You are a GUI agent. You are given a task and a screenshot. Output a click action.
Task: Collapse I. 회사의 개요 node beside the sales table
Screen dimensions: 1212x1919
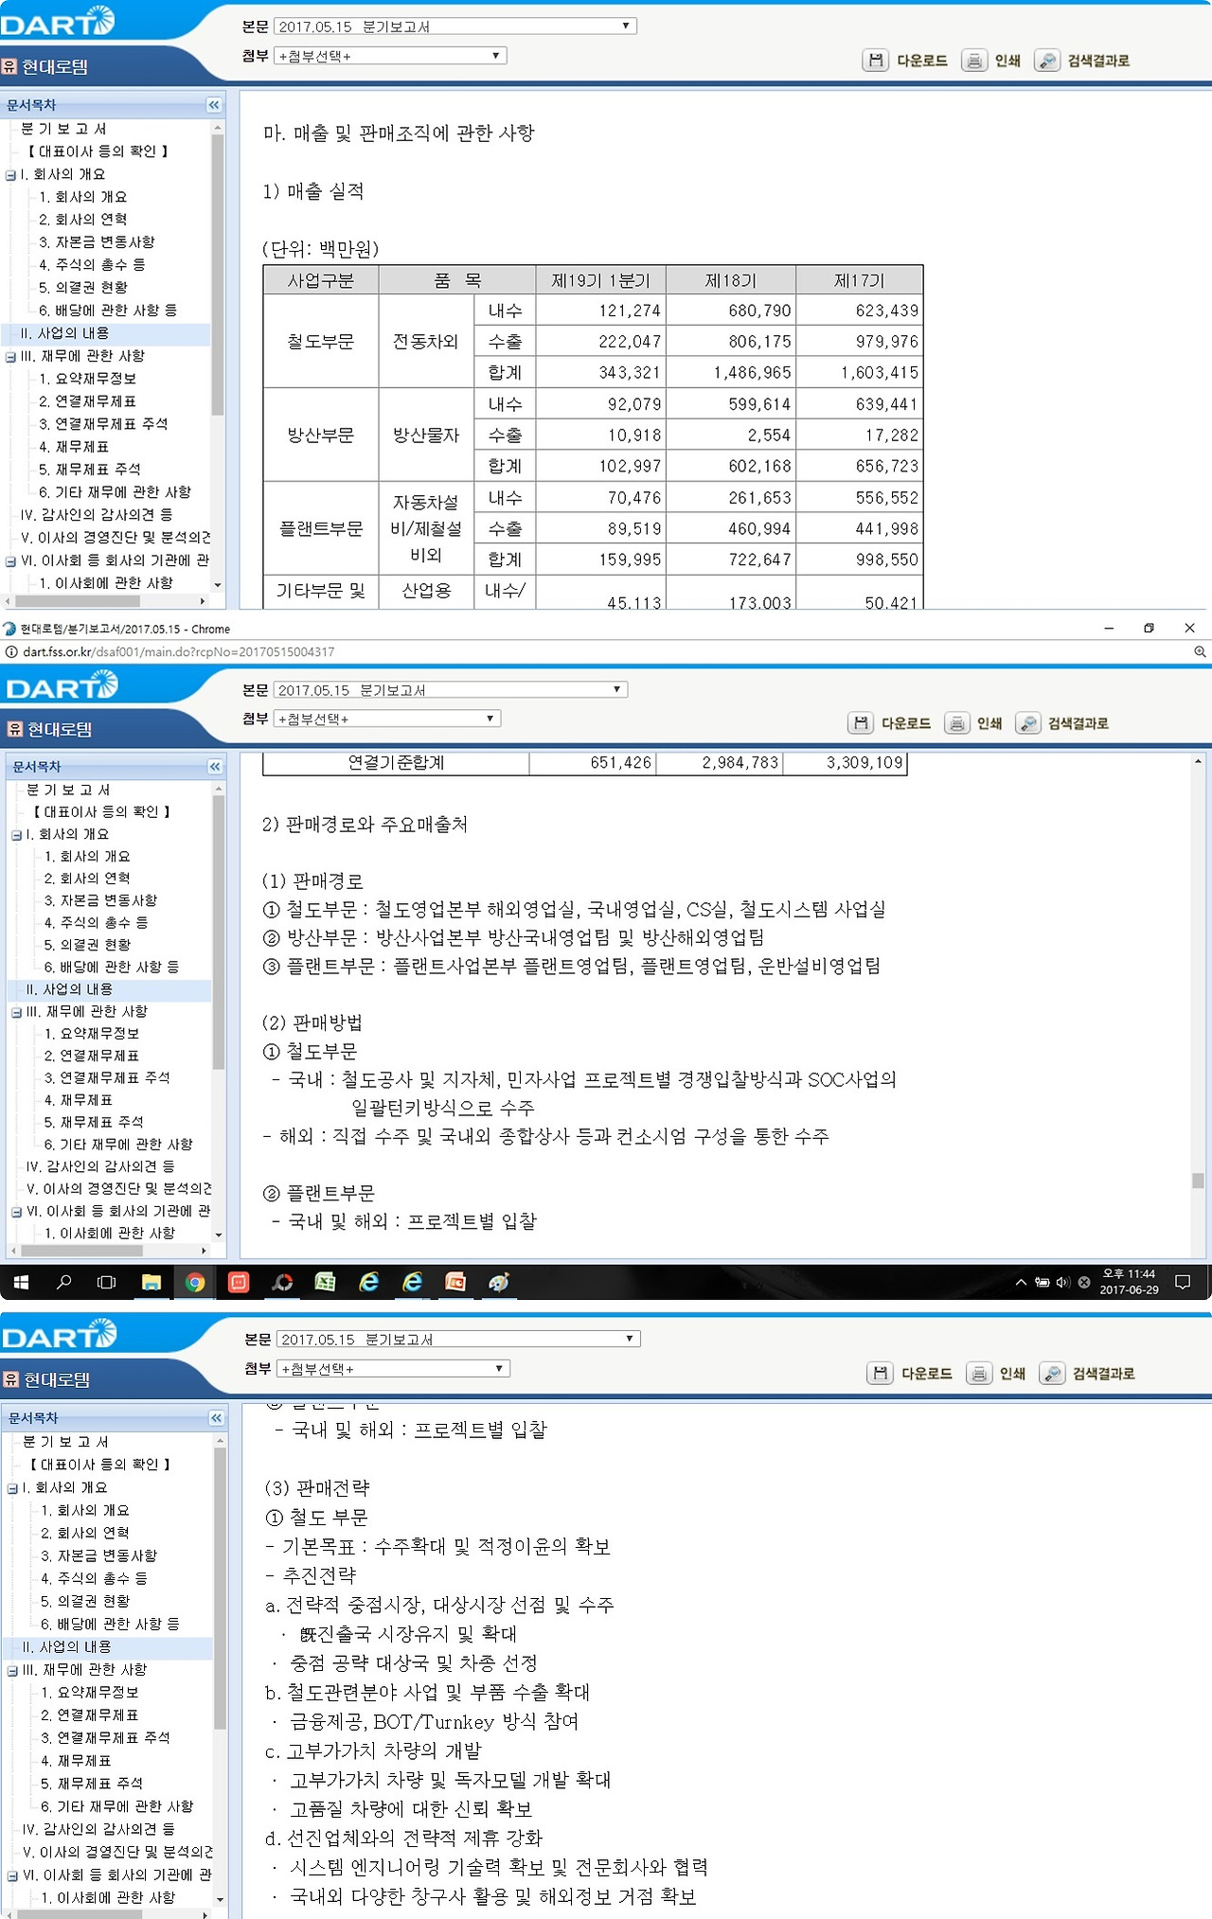point(10,175)
